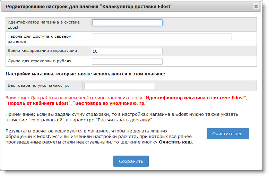Click the red 'Внимание' warning text
268x176 pixels.
pyautogui.click(x=127, y=101)
